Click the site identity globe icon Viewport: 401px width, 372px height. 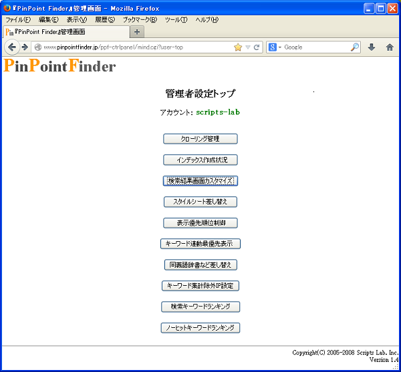click(x=38, y=47)
